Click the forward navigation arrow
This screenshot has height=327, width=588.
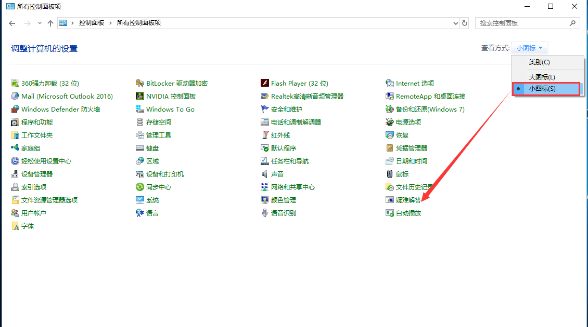tap(28, 23)
